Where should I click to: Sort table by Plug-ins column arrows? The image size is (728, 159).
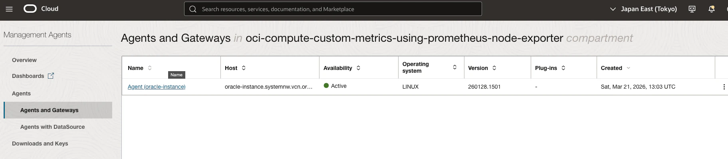point(563,68)
